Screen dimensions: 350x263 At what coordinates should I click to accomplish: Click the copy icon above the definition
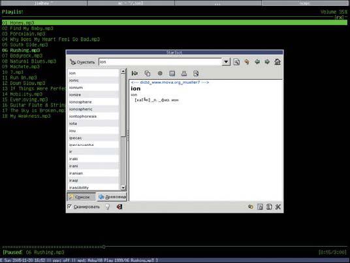pyautogui.click(x=148, y=73)
